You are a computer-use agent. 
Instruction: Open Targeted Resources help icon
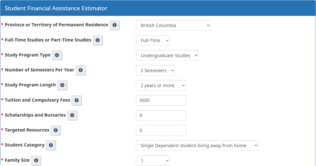(x=56, y=130)
